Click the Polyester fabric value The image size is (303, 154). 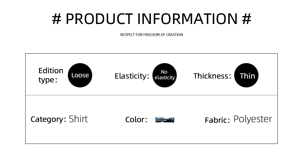(x=253, y=119)
